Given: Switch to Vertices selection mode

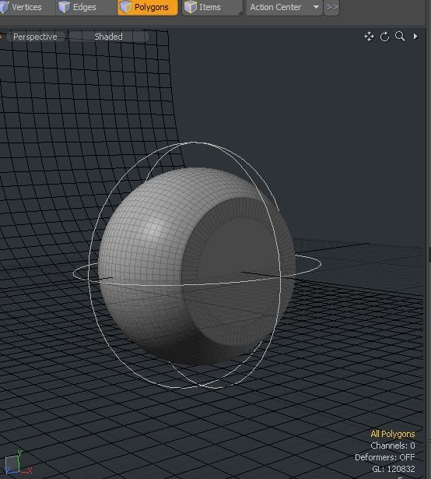Looking at the screenshot, I should click(23, 7).
